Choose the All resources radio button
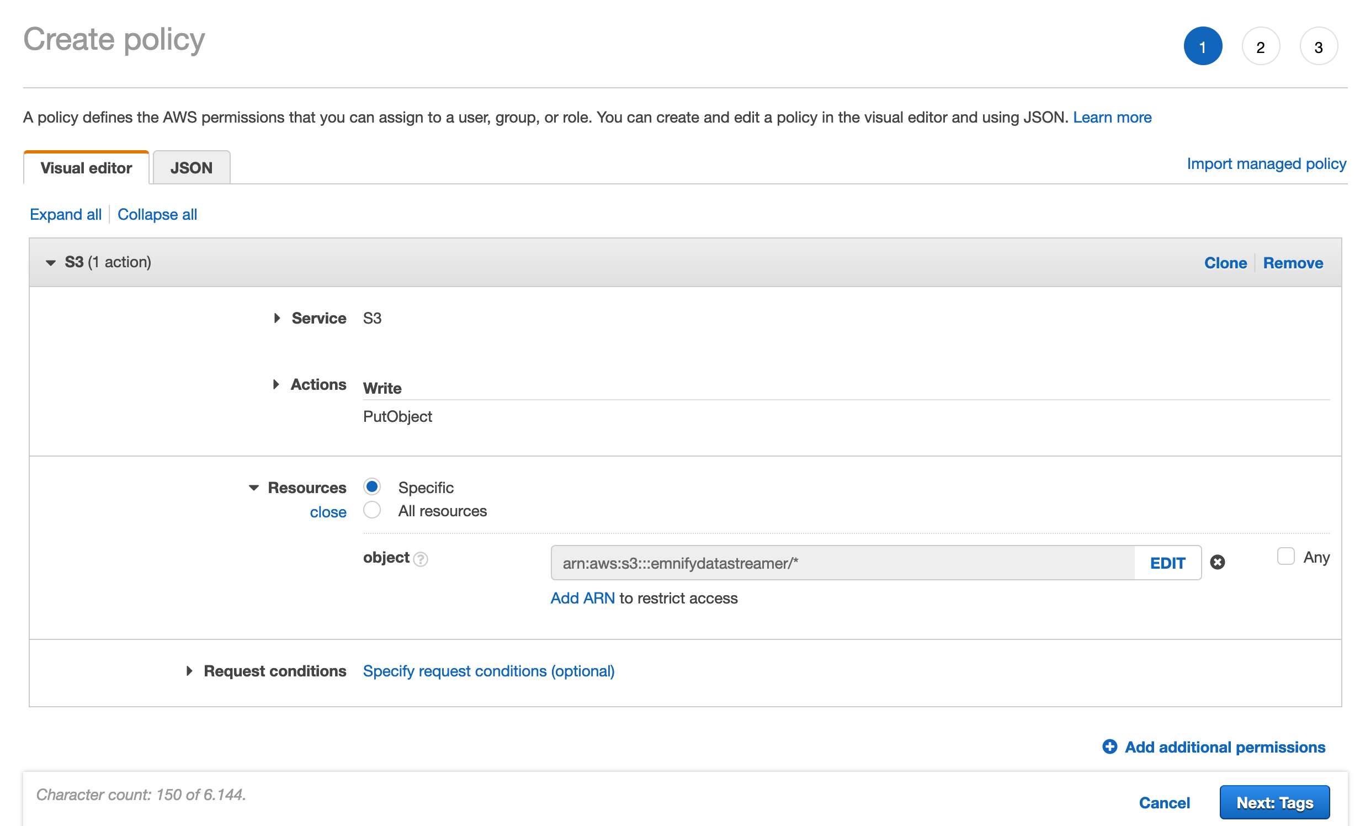 pyautogui.click(x=373, y=510)
